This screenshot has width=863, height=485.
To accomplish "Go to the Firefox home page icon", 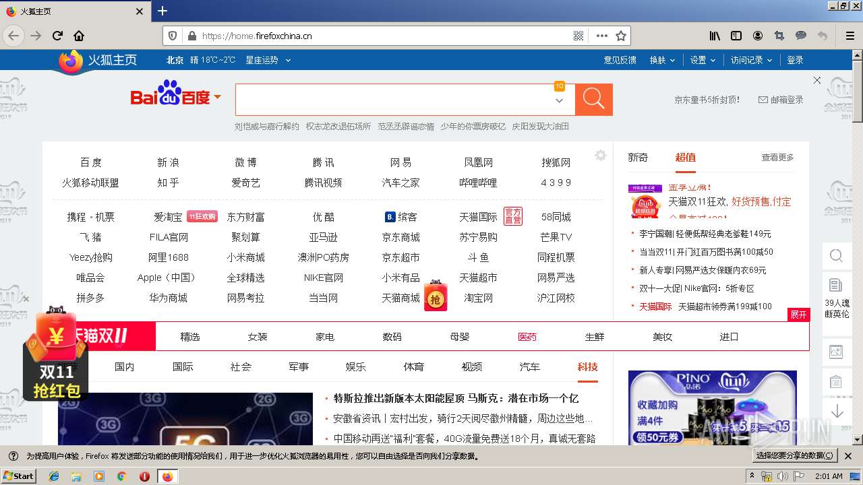I will 79,36.
